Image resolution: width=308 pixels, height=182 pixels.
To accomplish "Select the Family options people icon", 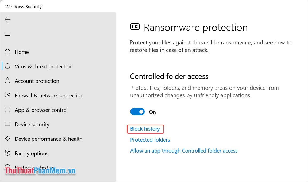I will click(7, 153).
